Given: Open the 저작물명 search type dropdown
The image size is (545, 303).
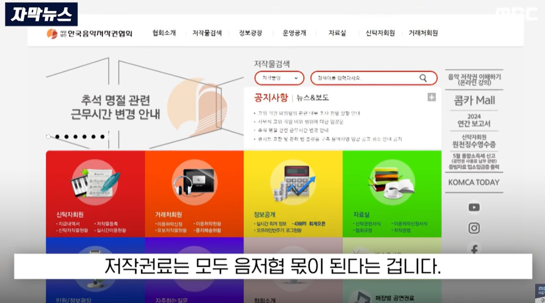Looking at the screenshot, I should click(x=280, y=78).
